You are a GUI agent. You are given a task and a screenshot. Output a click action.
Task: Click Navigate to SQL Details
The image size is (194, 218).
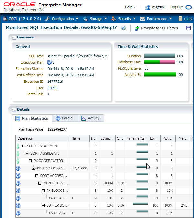[x=159, y=28]
